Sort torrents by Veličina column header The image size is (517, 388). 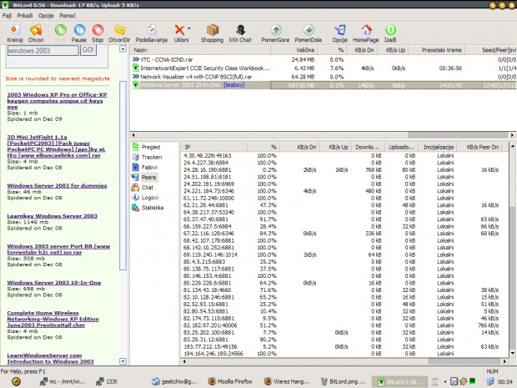point(294,50)
